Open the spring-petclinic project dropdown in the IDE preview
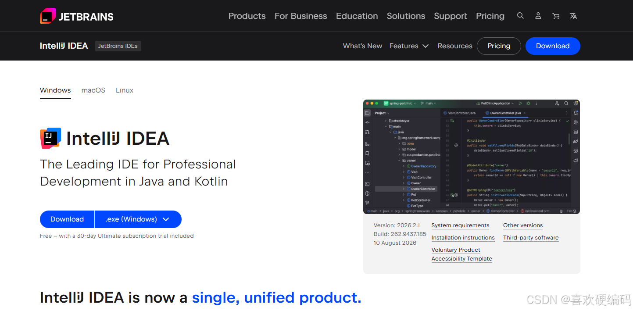The height and width of the screenshot is (311, 633). [400, 104]
